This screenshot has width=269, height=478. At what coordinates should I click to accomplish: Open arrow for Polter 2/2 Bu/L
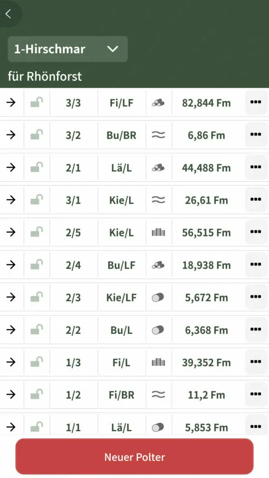11,330
